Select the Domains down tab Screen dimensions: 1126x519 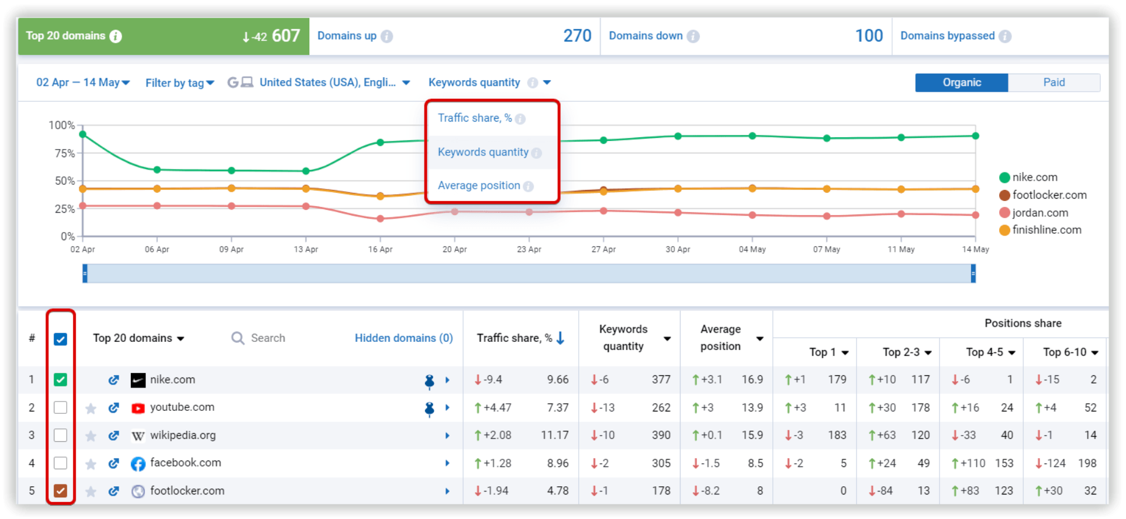pyautogui.click(x=747, y=36)
